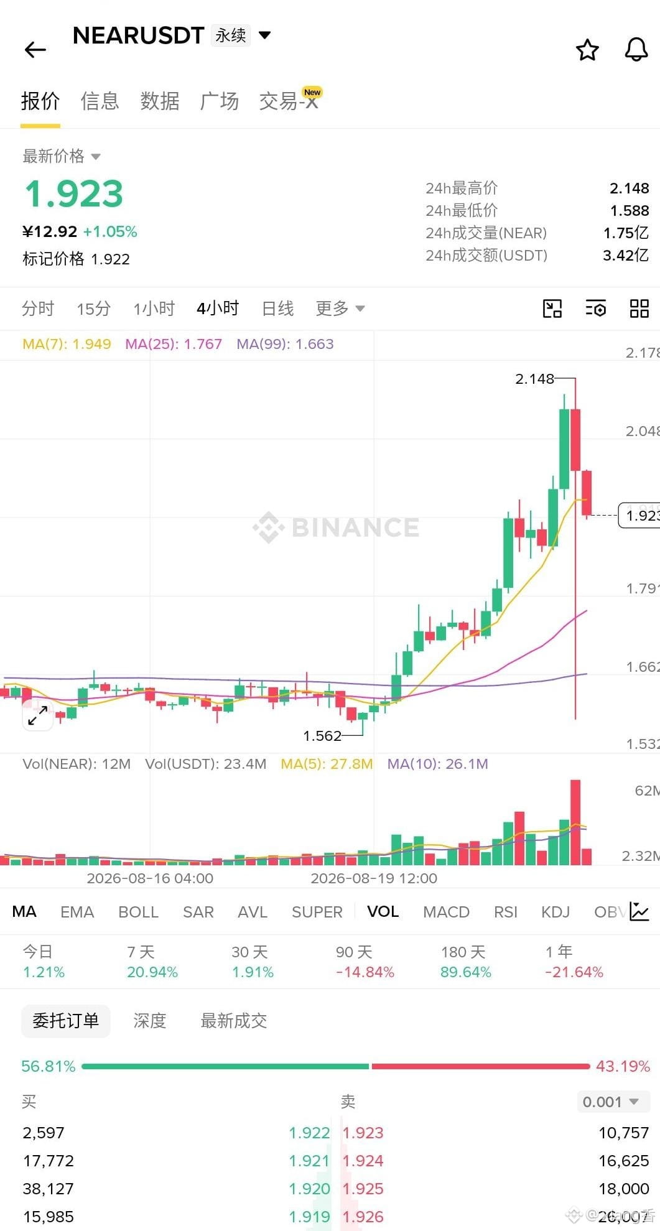Select the 1.920 bid price row
The image size is (660, 1231).
pos(176,1189)
